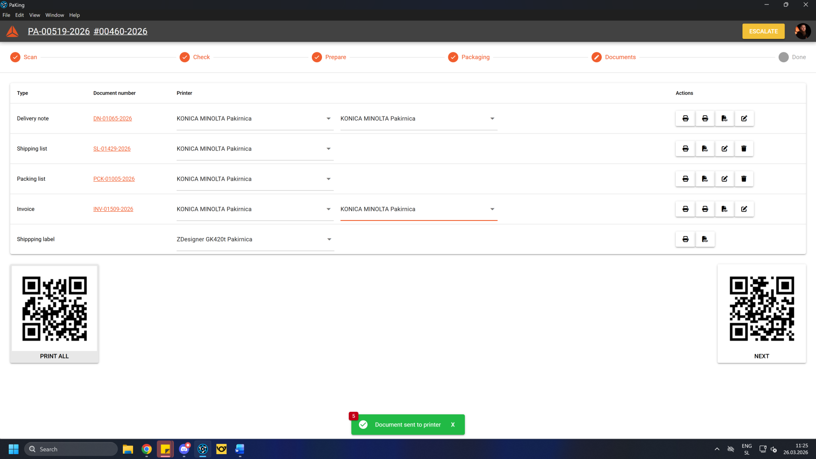Switch the ENG SL input language

(x=747, y=449)
